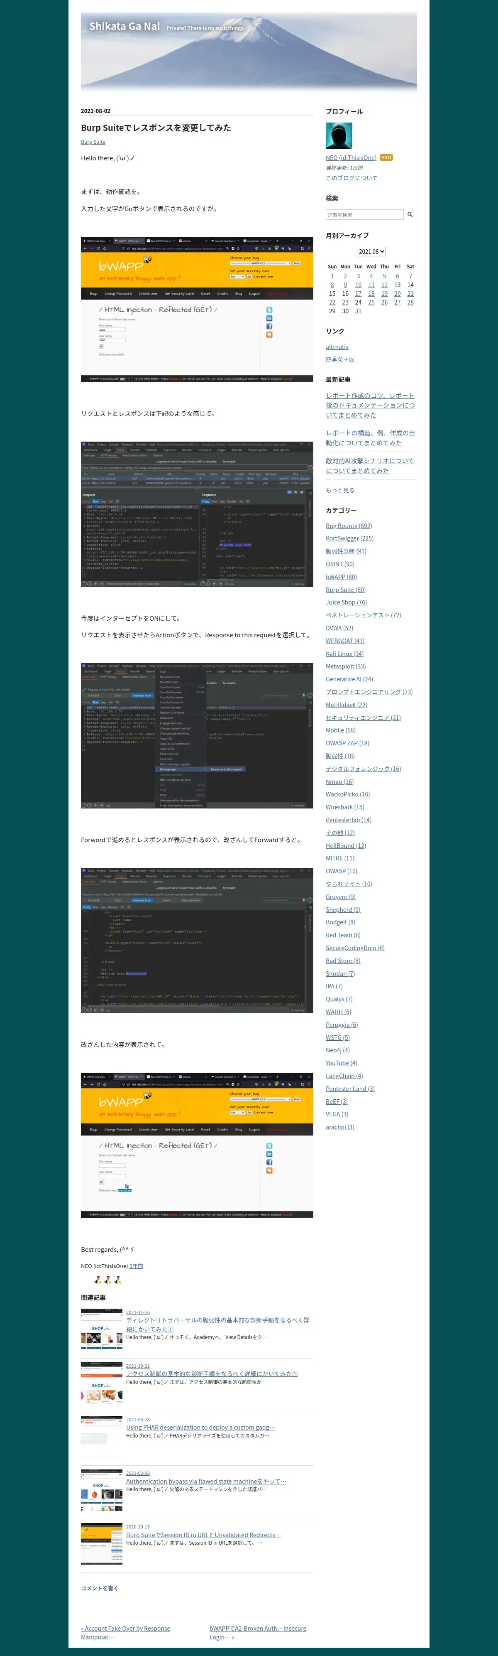Open Kali Linux (34) category
The image size is (498, 1656).
pos(344,654)
